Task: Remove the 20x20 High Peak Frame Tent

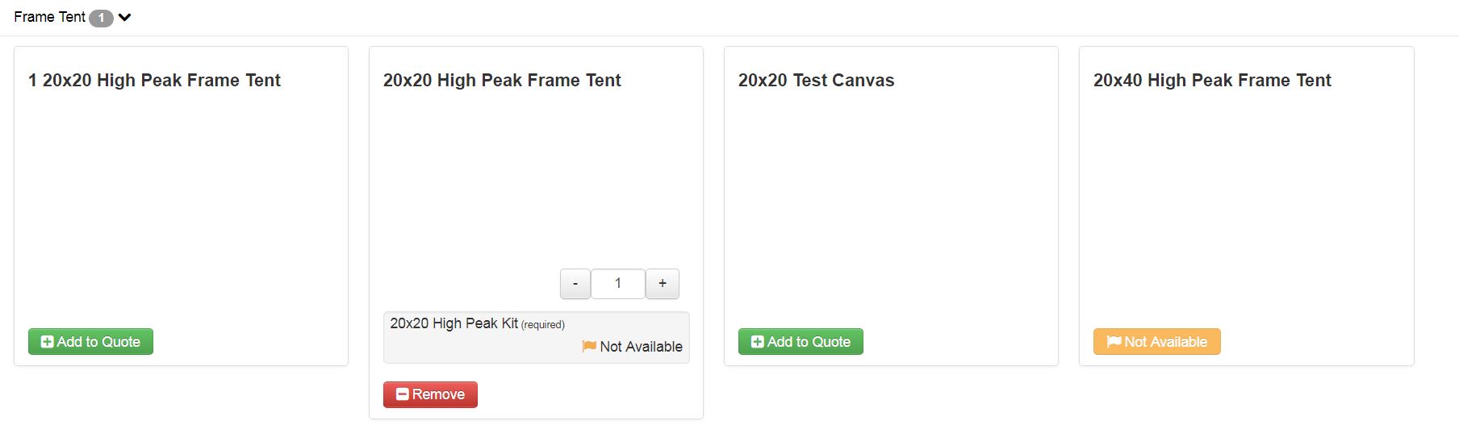Action: click(430, 394)
